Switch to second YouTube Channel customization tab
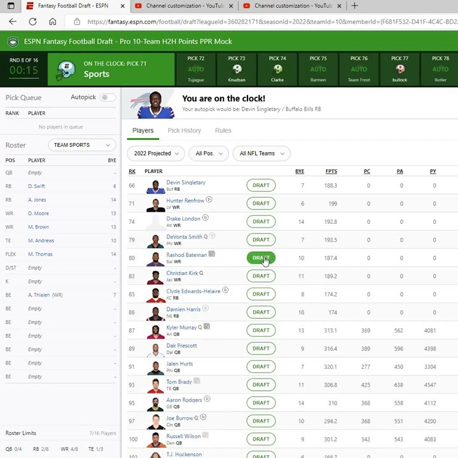458x458 pixels. [x=293, y=6]
